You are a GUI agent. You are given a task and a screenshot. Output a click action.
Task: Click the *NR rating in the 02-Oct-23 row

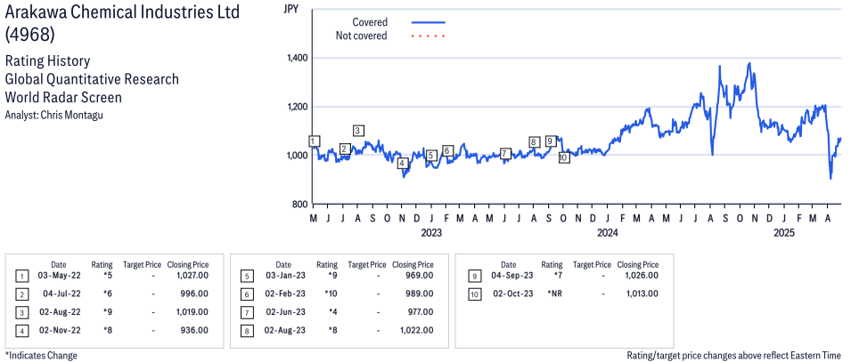coord(554,294)
